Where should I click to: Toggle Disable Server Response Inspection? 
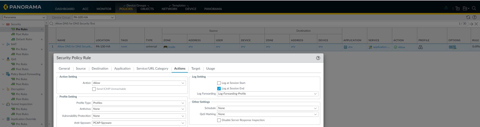pos(219,120)
